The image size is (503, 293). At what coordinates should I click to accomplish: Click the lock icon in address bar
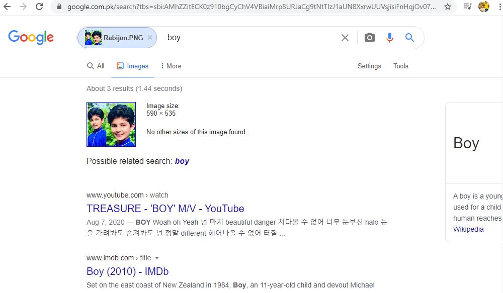(x=59, y=7)
